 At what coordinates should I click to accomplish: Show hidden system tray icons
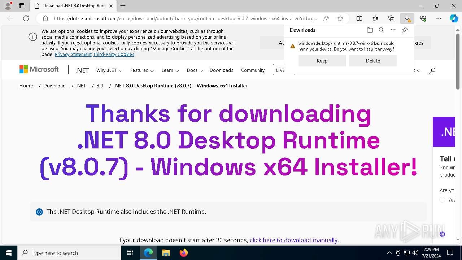click(x=389, y=253)
